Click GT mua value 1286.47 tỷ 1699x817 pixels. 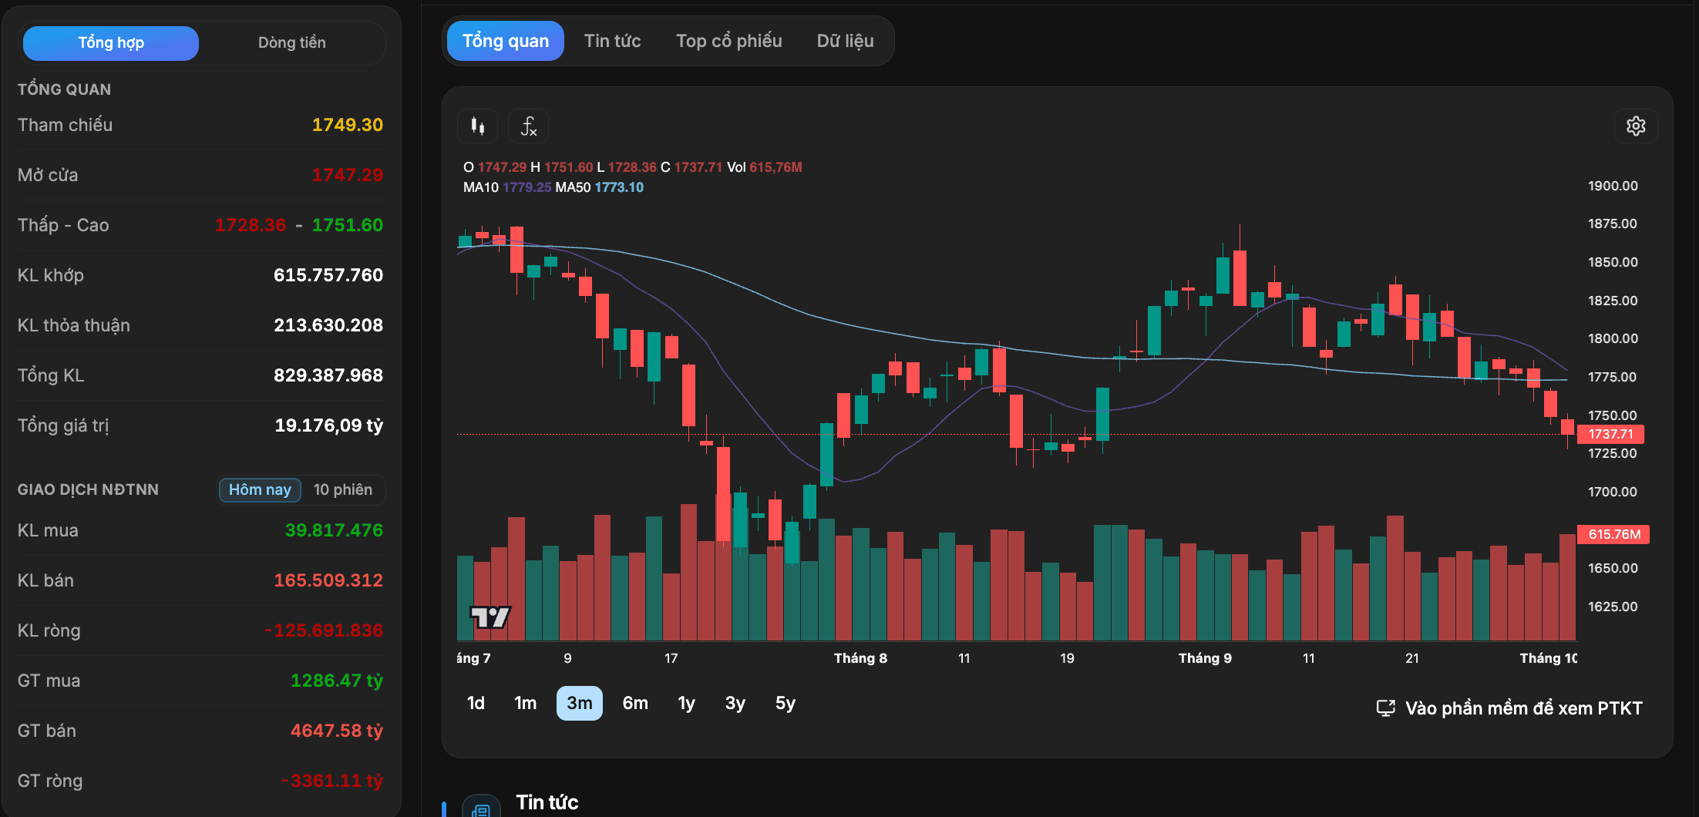(x=337, y=681)
